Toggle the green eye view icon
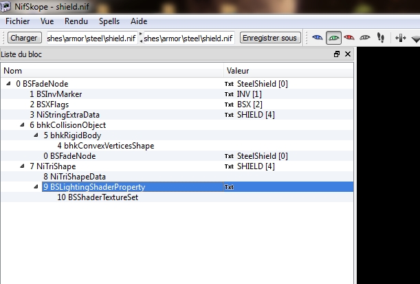420x284 pixels. [333, 38]
